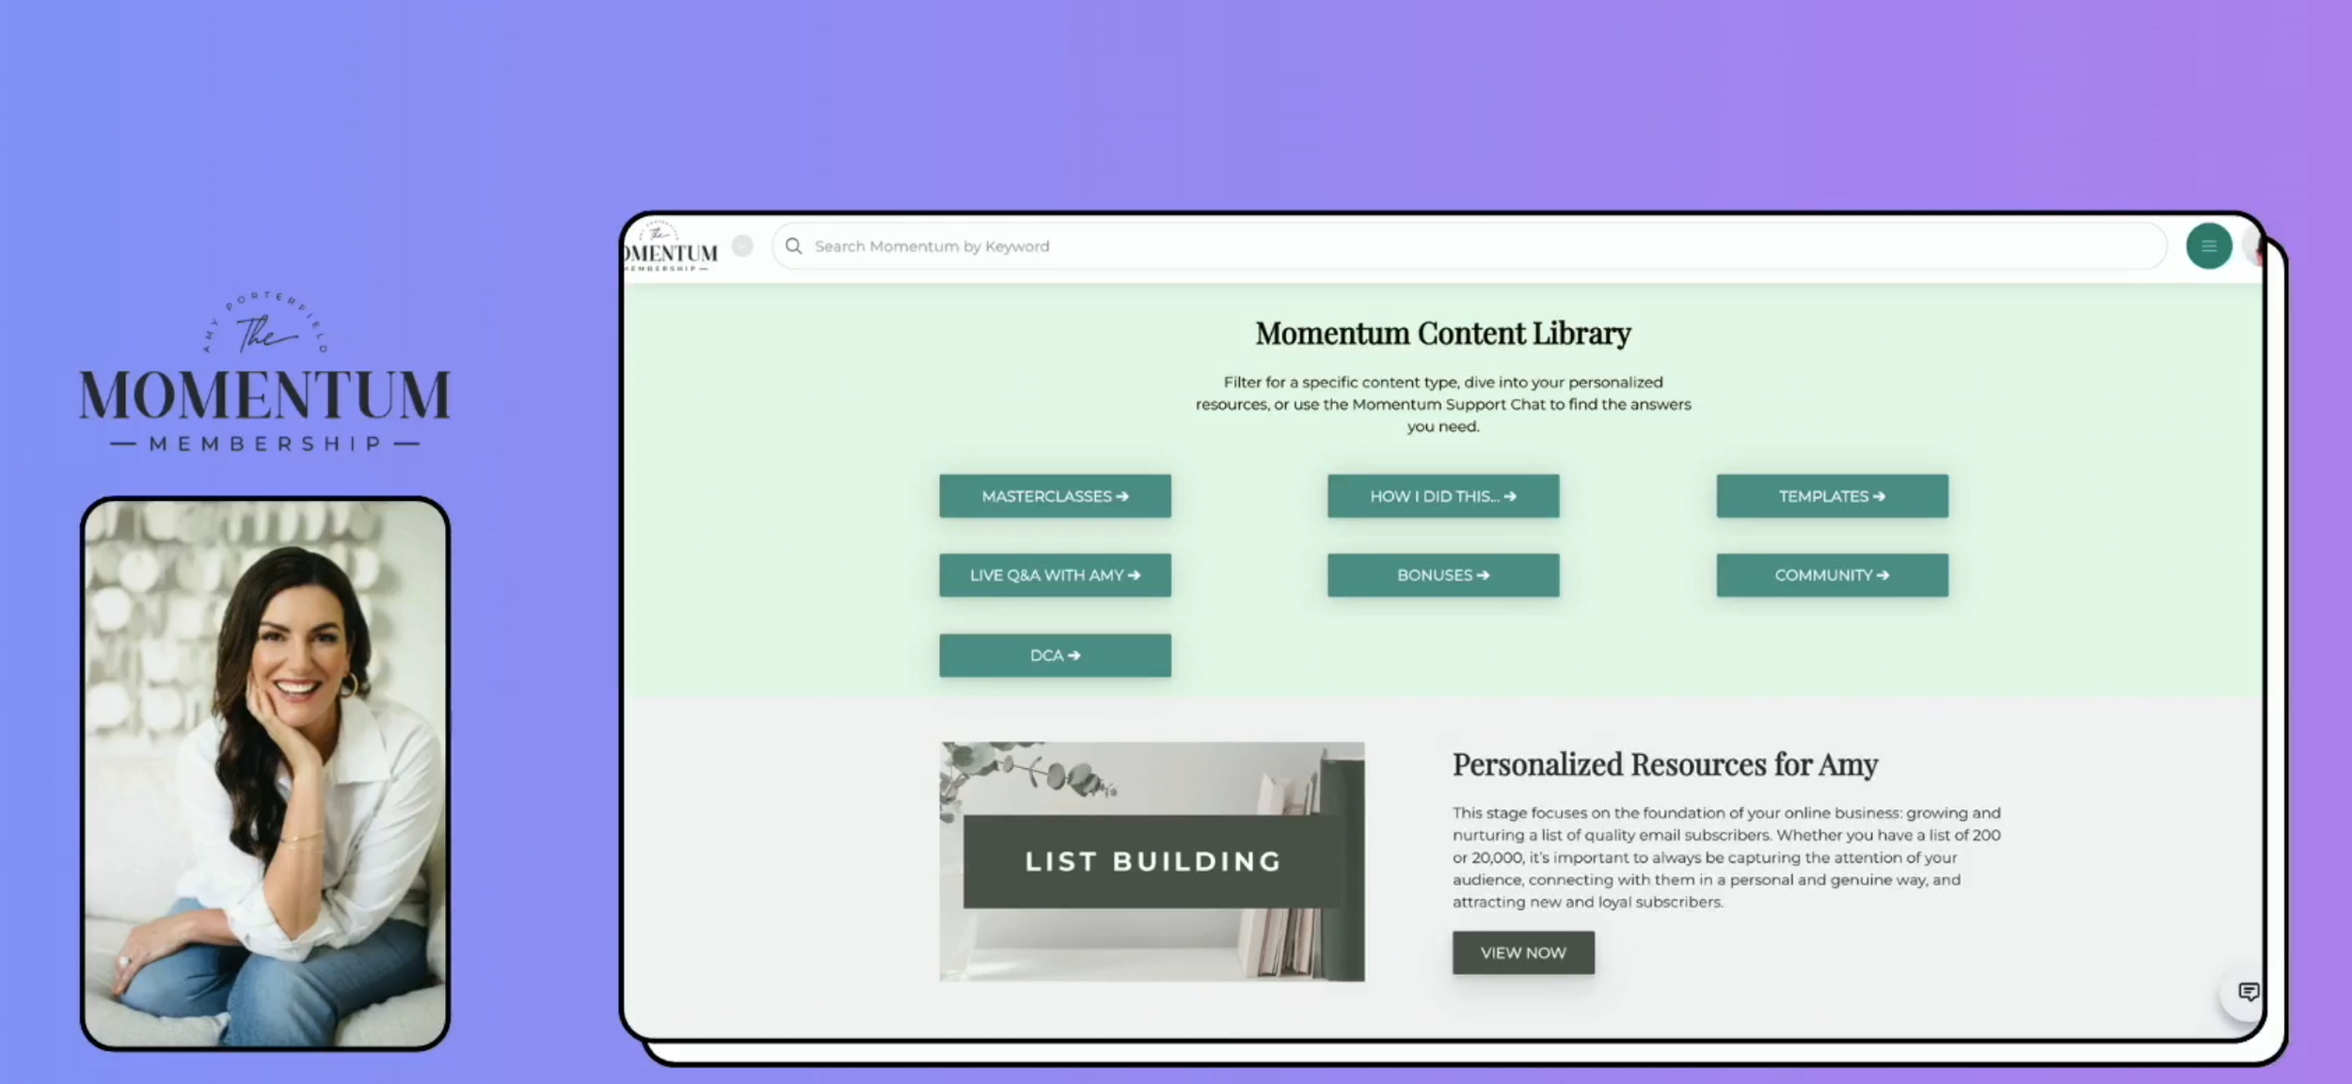Click the Momentum Content Library heading

pos(1443,334)
